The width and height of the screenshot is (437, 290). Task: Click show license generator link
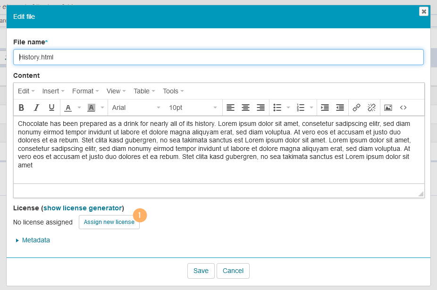(83, 208)
